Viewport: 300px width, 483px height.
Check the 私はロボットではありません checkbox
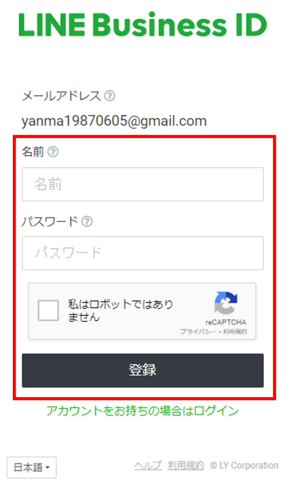pos(48,310)
